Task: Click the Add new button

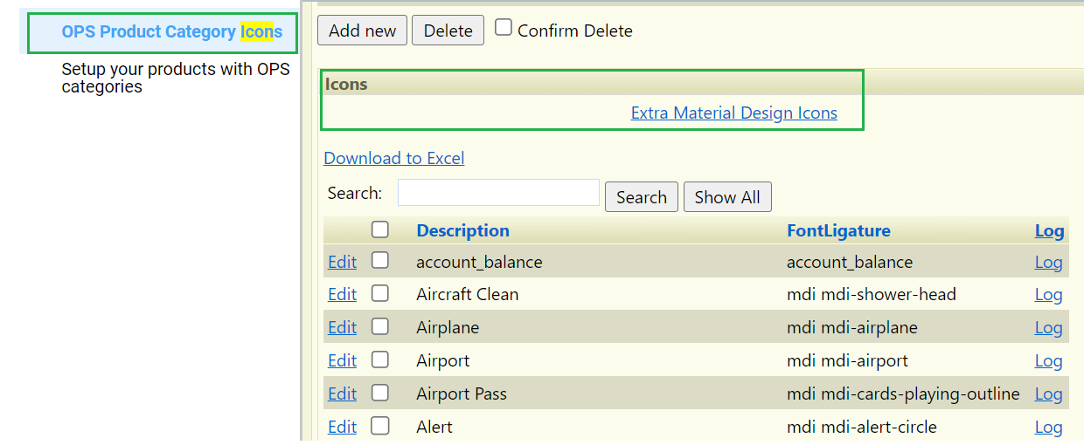Action: click(363, 31)
